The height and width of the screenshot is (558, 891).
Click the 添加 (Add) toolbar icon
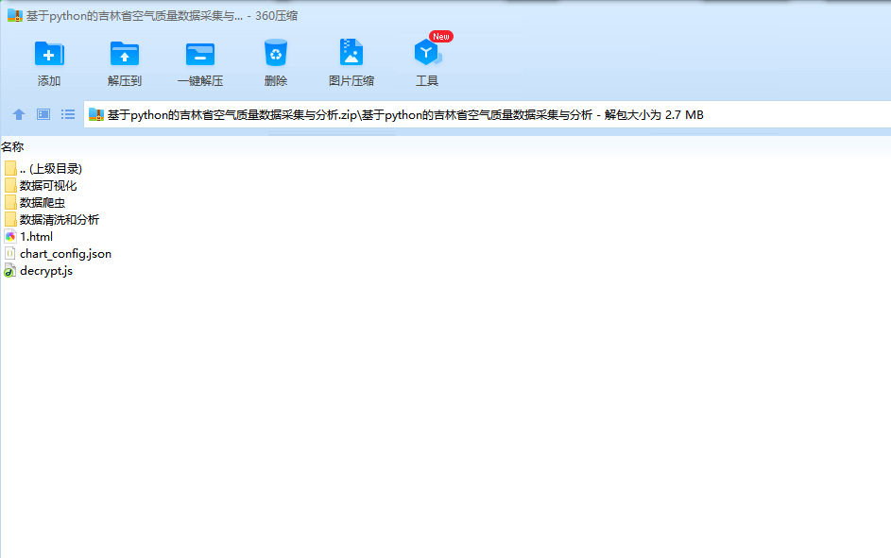pos(49,54)
